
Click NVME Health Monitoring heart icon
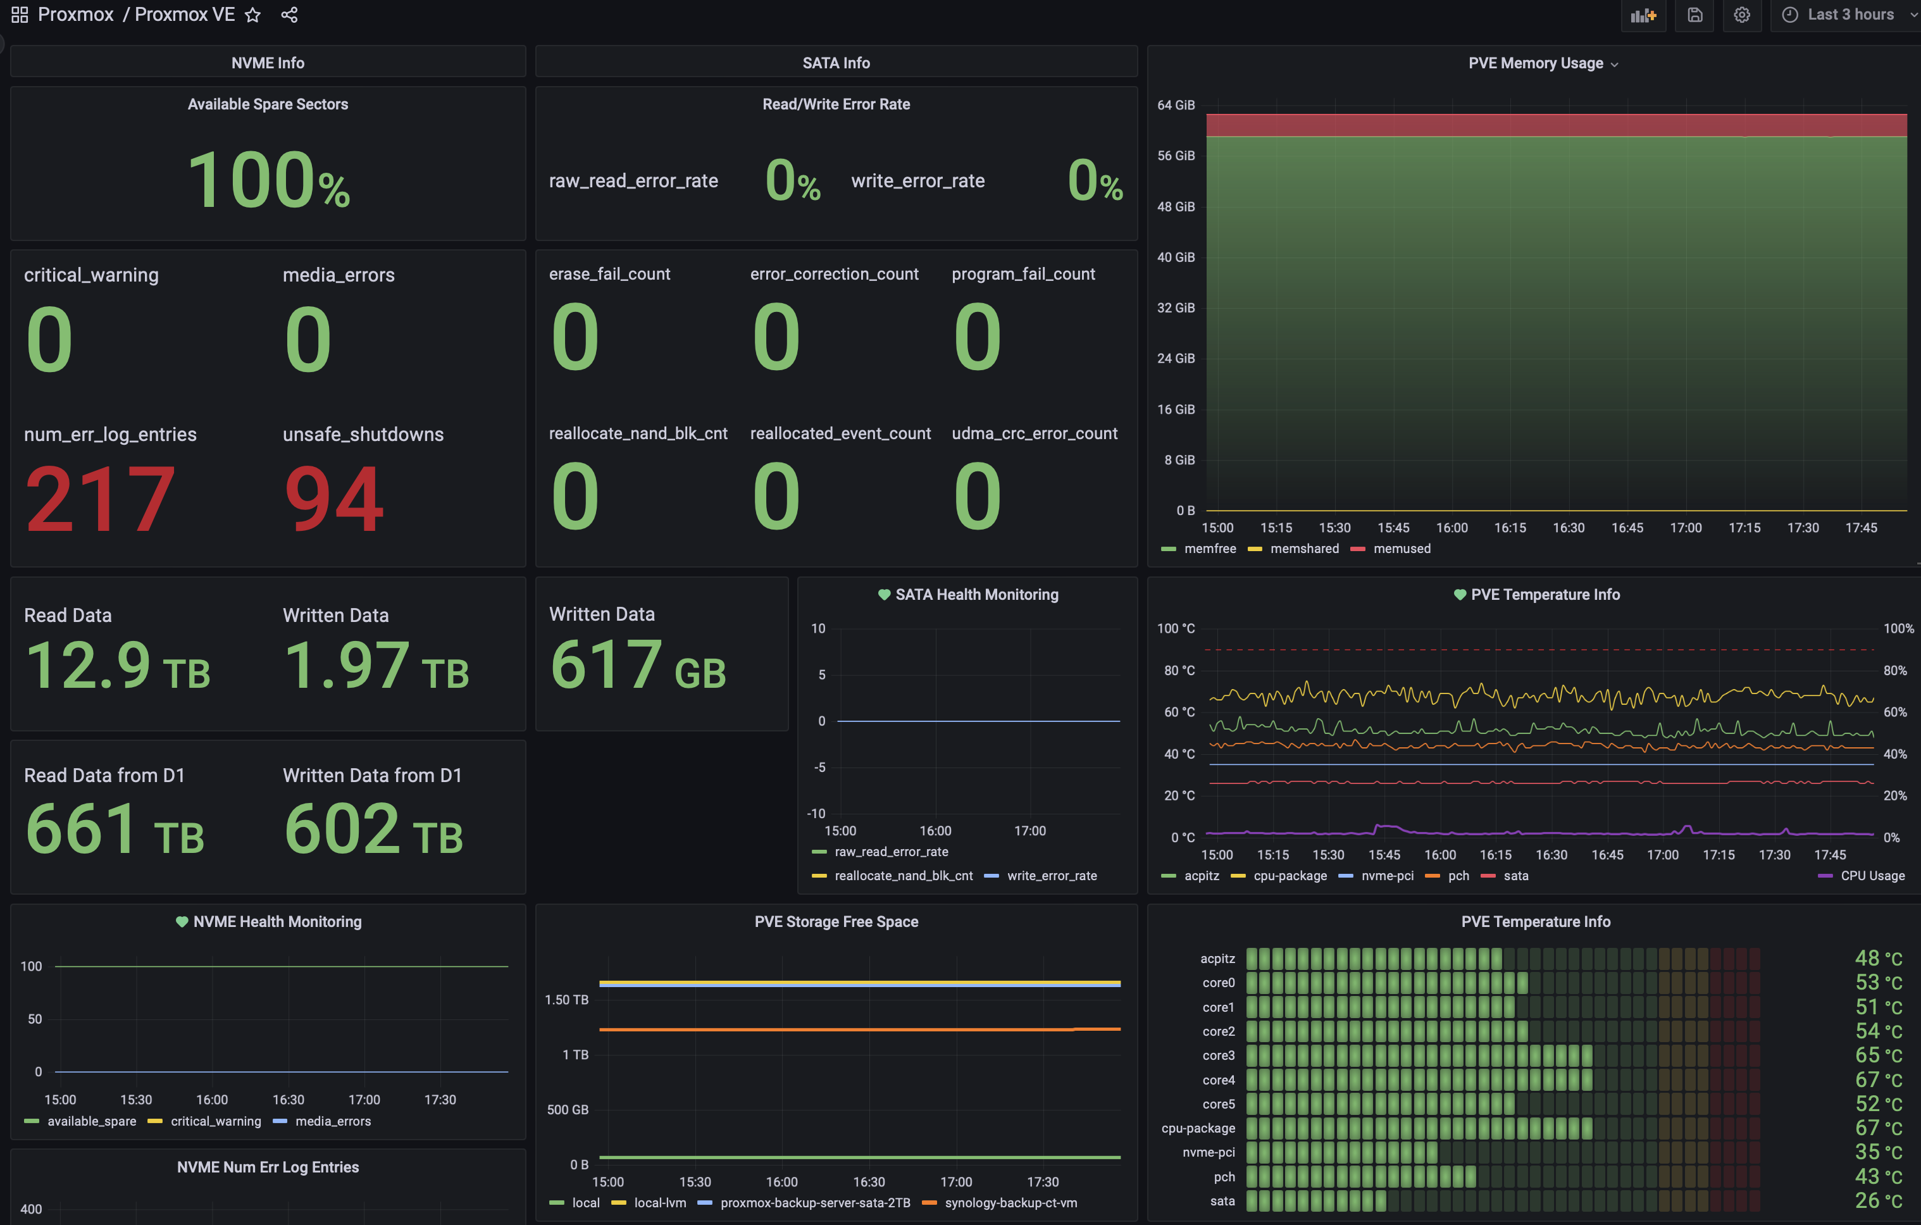[x=182, y=921]
